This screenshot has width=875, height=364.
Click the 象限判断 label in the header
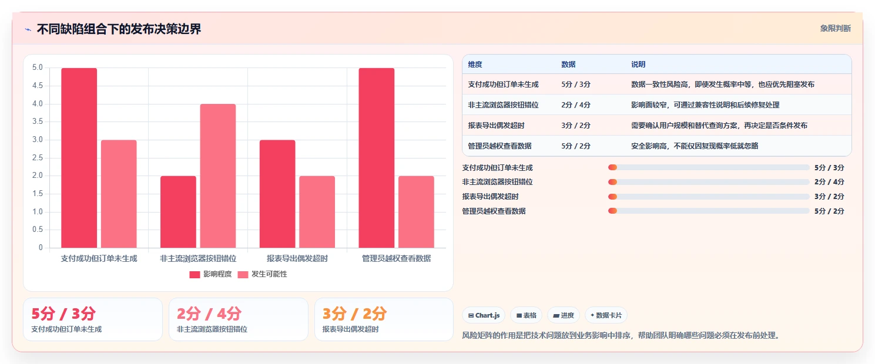[x=835, y=28]
